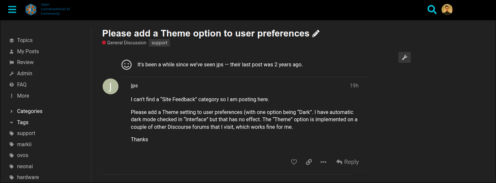496x183 pixels.
Task: Reply to jps's post
Action: pos(347,162)
